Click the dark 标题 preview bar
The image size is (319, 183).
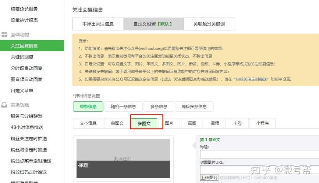(x=123, y=169)
